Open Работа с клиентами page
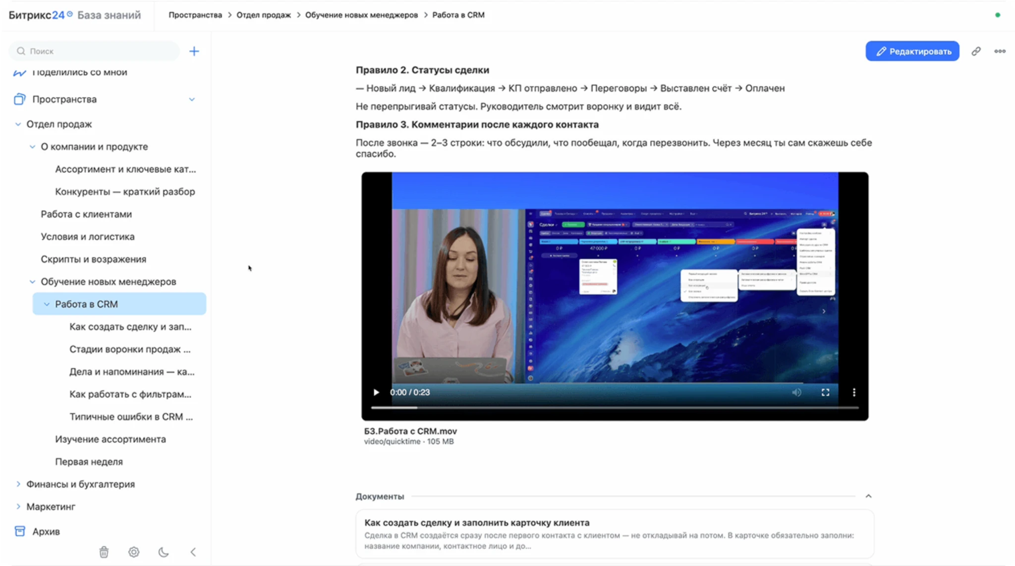 tap(86, 214)
